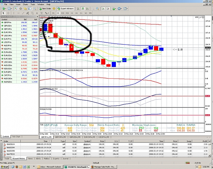Click the Indicators list icon
213x169 pixels.
tap(113, 9)
